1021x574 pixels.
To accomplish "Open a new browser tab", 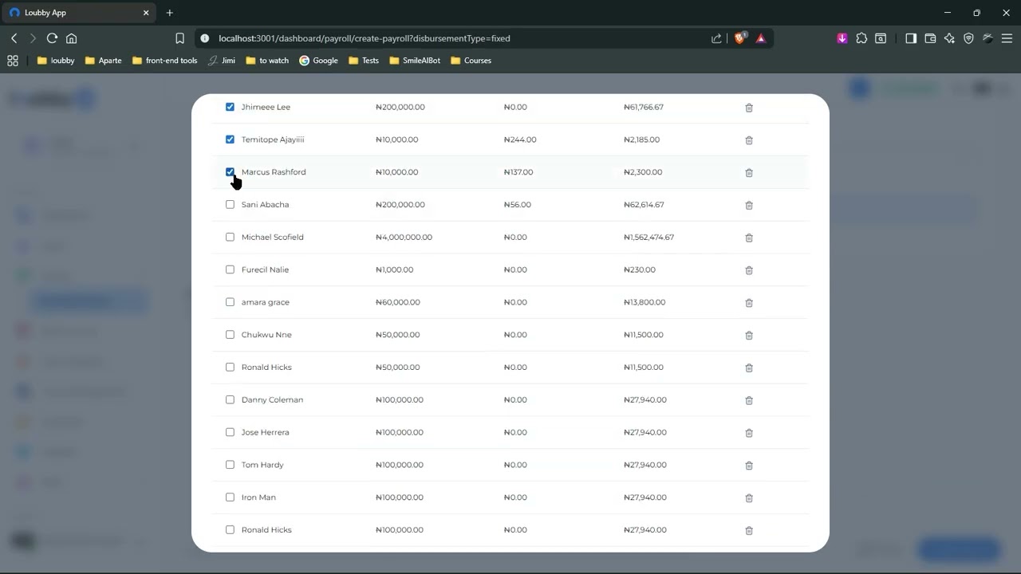I will (x=170, y=13).
